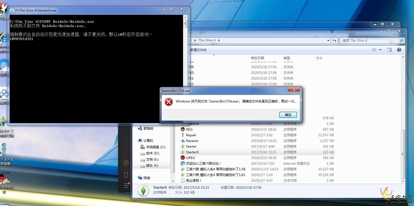The image size is (414, 206).
Task: Toggle the preview pane icon
Action: click(x=389, y=50)
